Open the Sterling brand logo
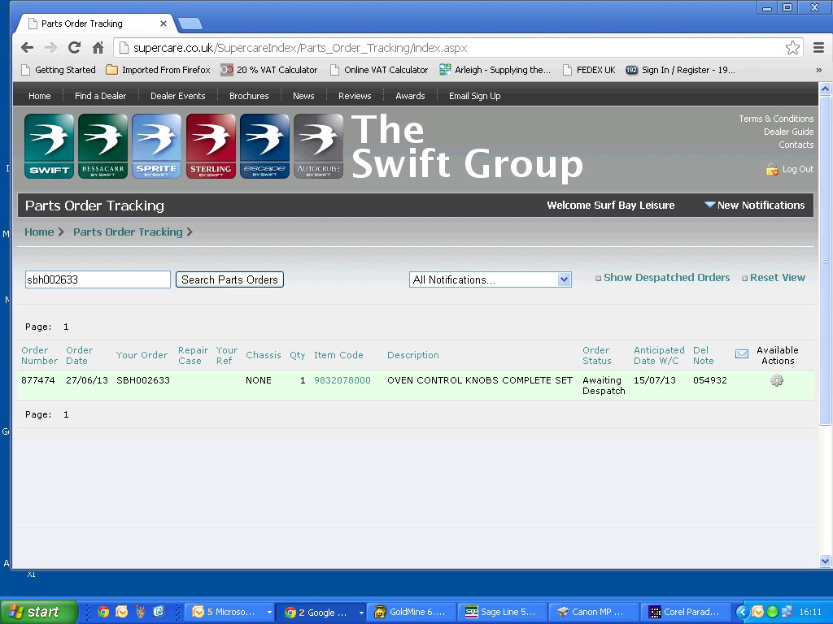 [x=211, y=146]
